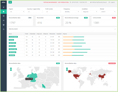Open the home icon in the sidebar
The height and width of the screenshot is (92, 118).
point(4,7)
